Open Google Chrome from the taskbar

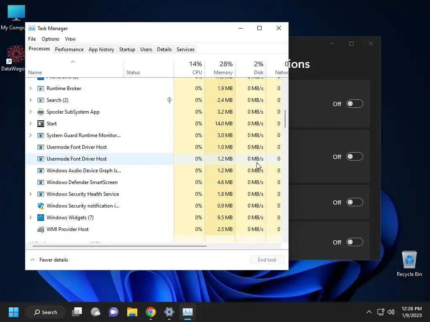click(x=151, y=312)
